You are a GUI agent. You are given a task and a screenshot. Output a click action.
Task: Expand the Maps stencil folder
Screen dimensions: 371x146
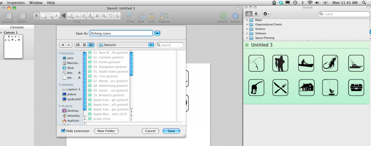(247, 20)
